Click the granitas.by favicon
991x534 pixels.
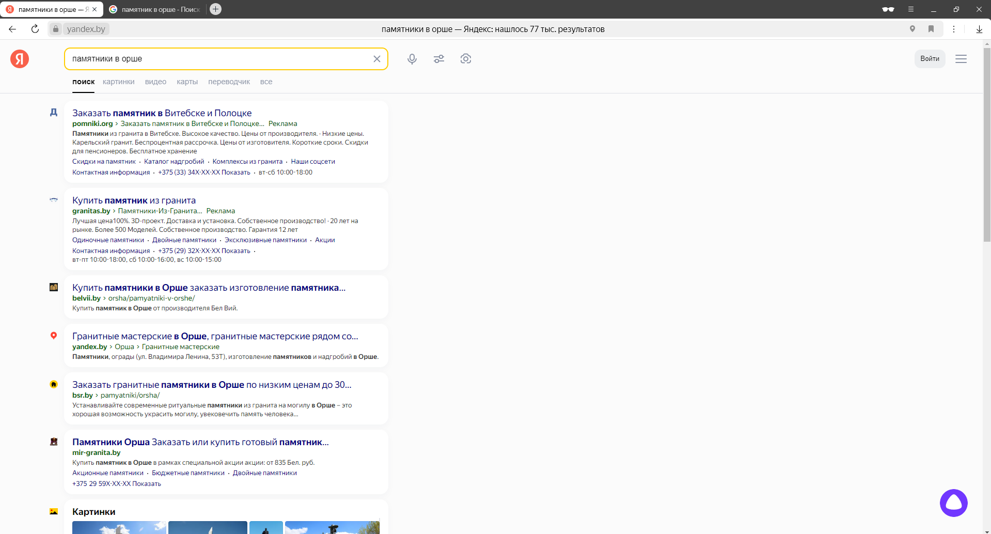54,200
